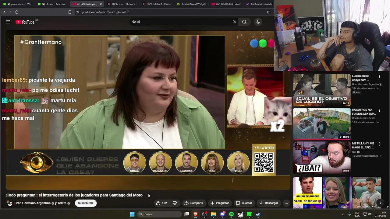
Task: Dislike the video
Action: click(x=175, y=203)
